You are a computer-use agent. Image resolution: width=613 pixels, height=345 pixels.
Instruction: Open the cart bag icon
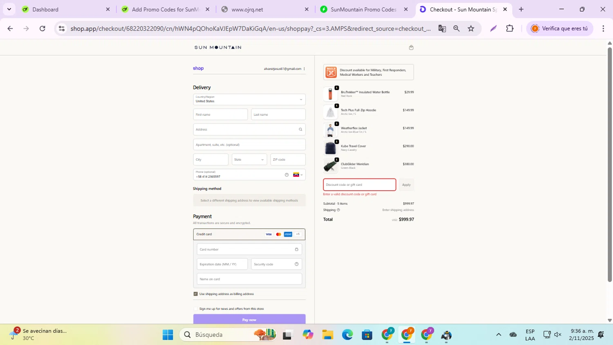(x=411, y=47)
